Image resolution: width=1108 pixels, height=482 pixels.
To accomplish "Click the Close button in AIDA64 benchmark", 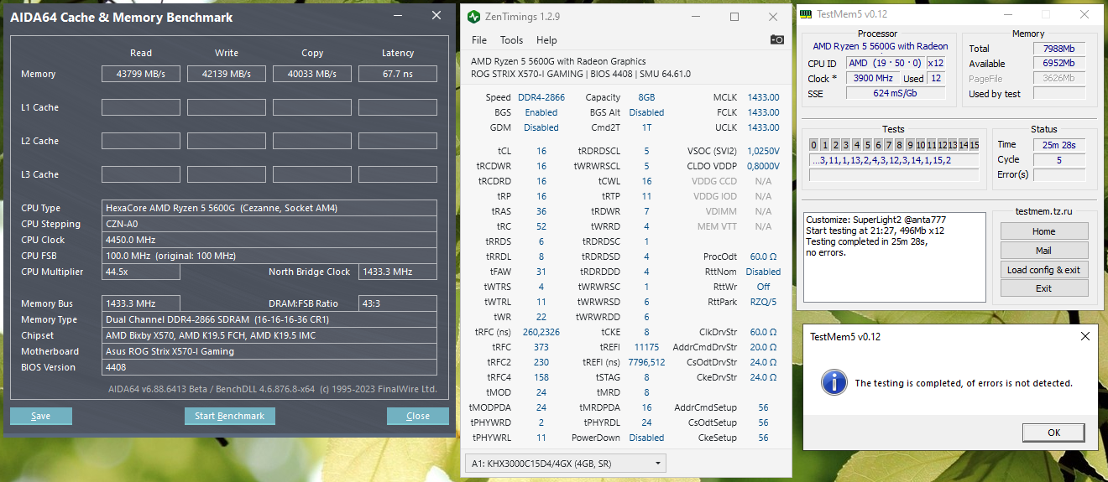I will click(x=418, y=416).
